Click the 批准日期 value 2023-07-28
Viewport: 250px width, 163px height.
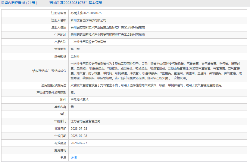pos(79,129)
